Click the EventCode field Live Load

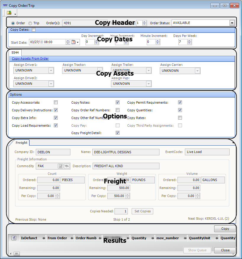[207, 152]
